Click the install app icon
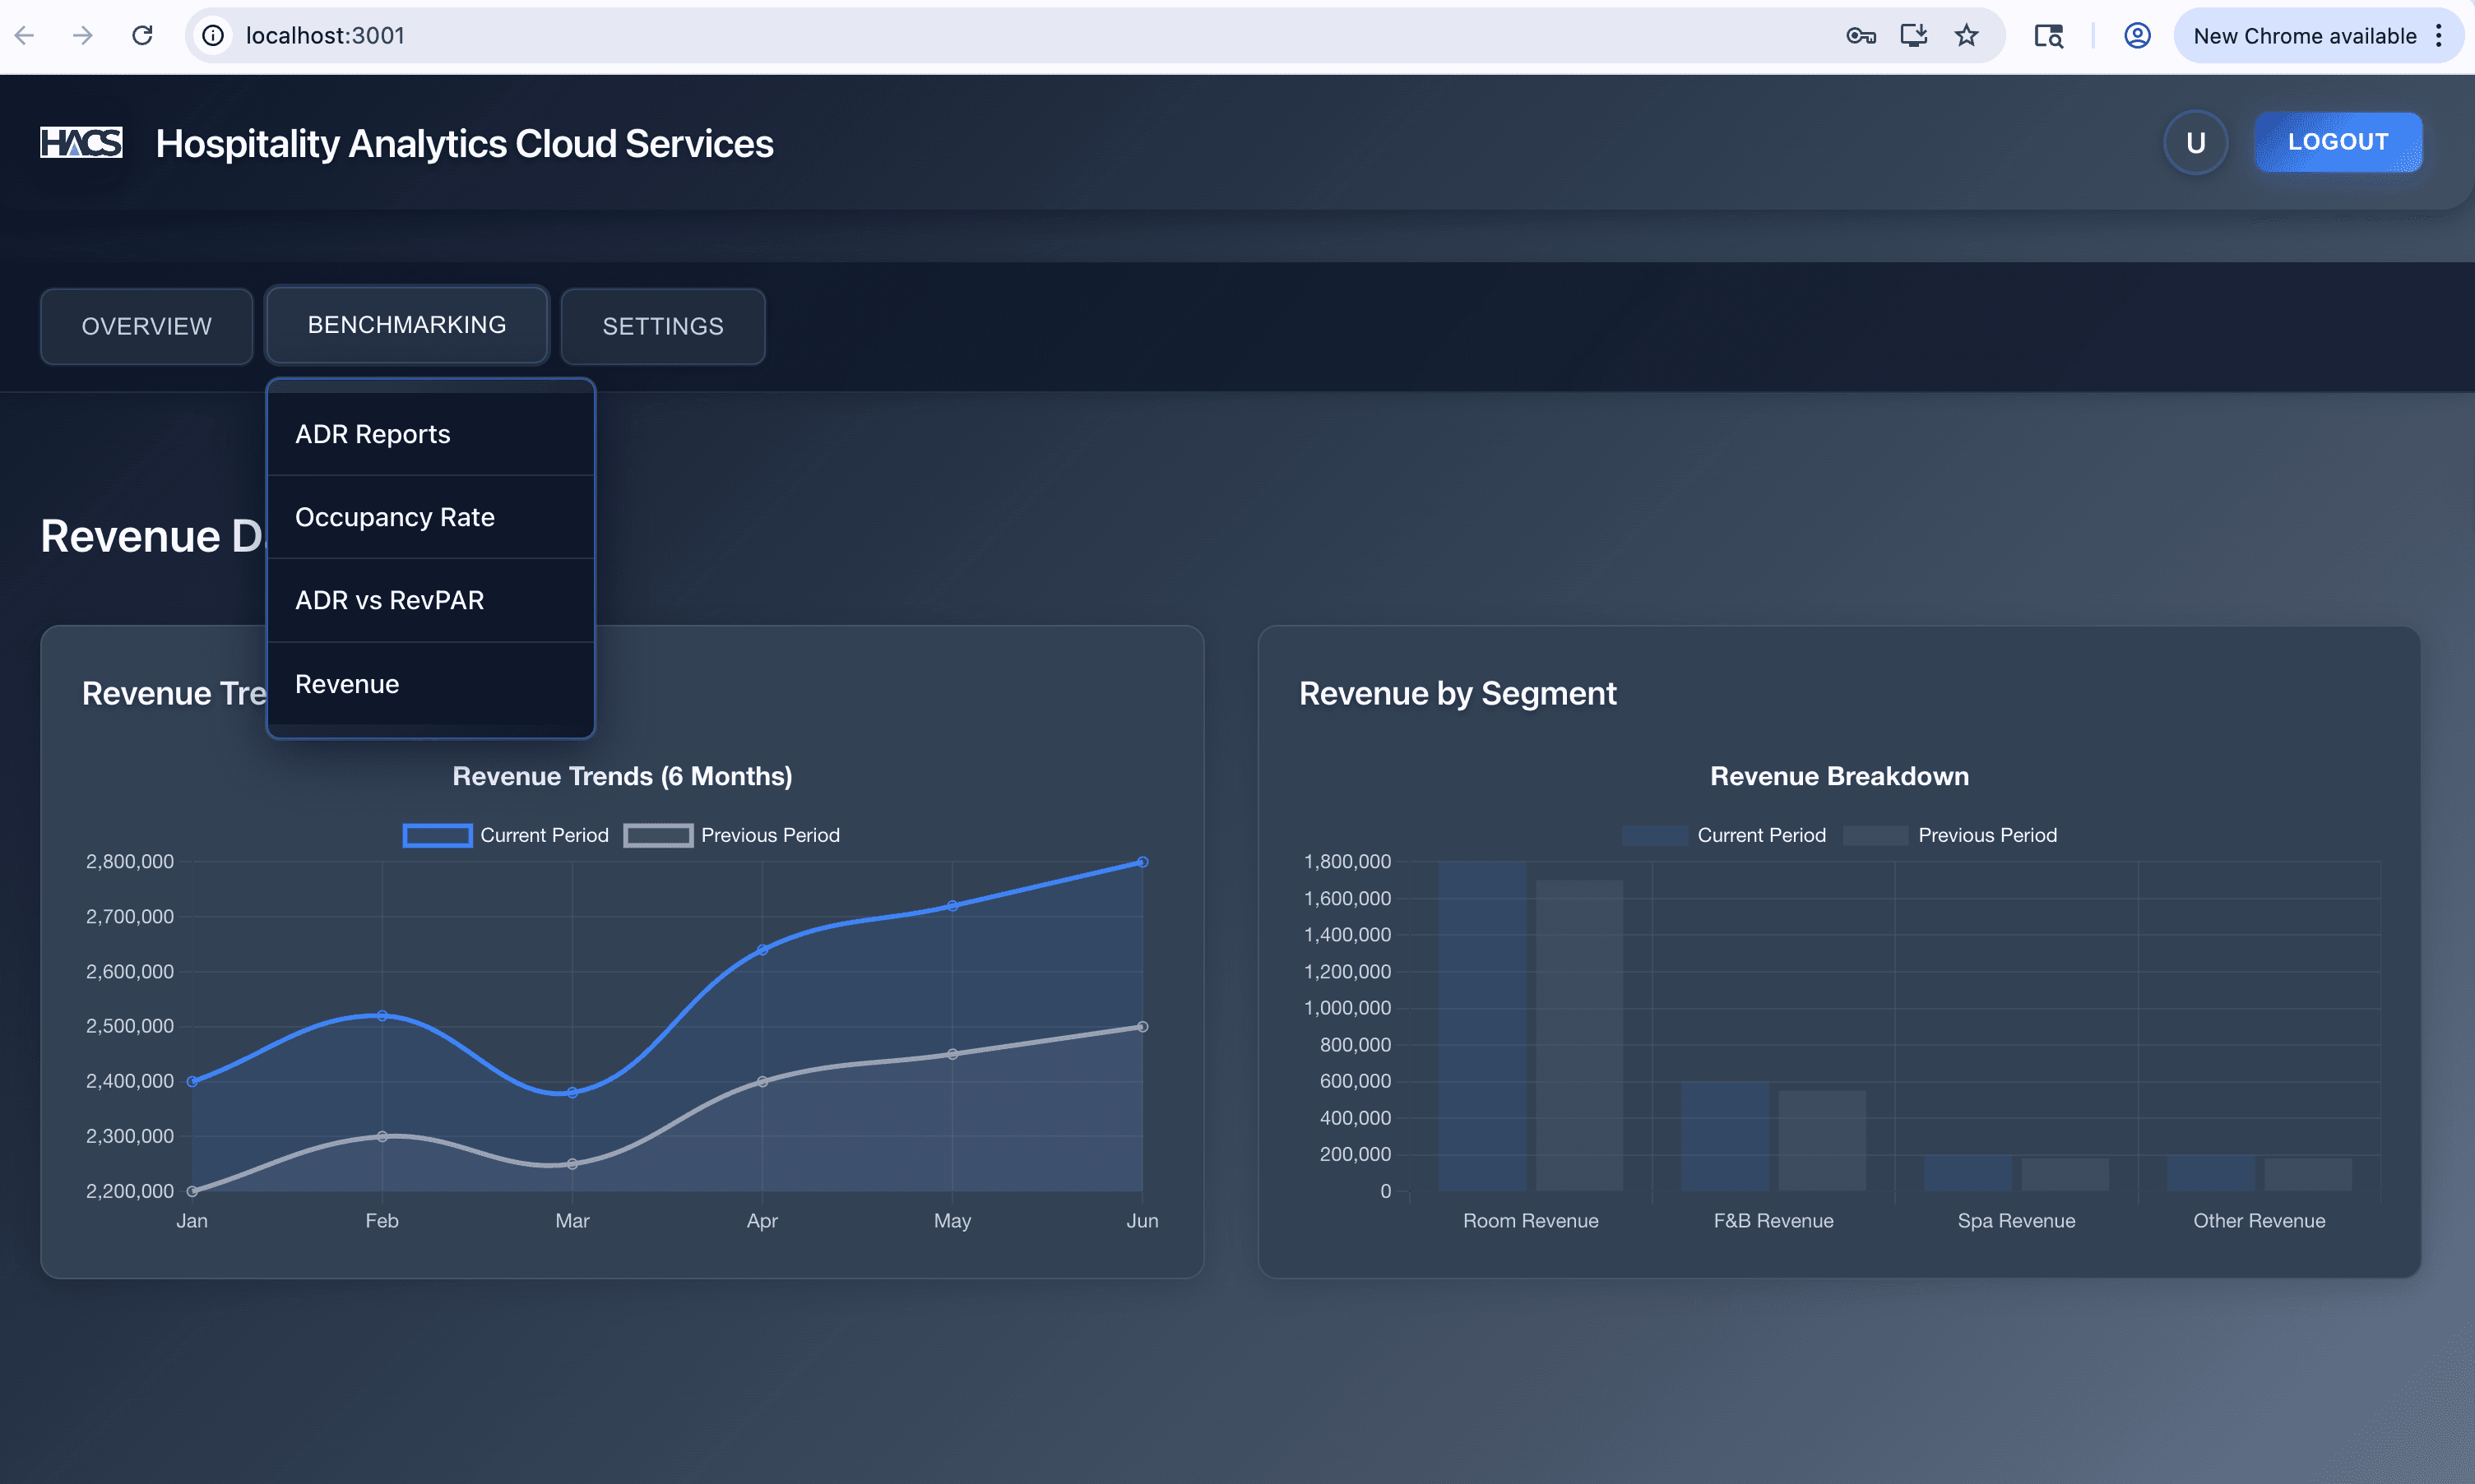The width and height of the screenshot is (2475, 1484). coord(1912,36)
